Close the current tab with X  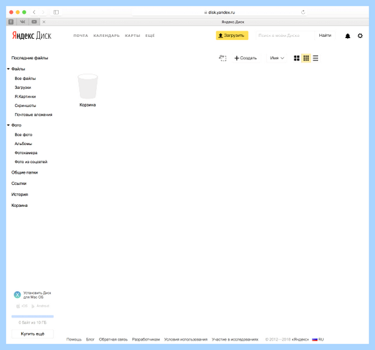click(x=44, y=22)
